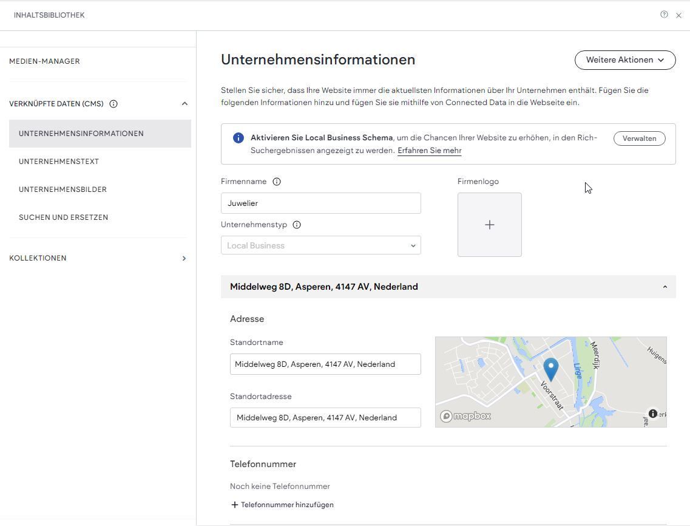Click Telefonnummer hinzufügen
The width and height of the screenshot is (690, 526).
(283, 505)
